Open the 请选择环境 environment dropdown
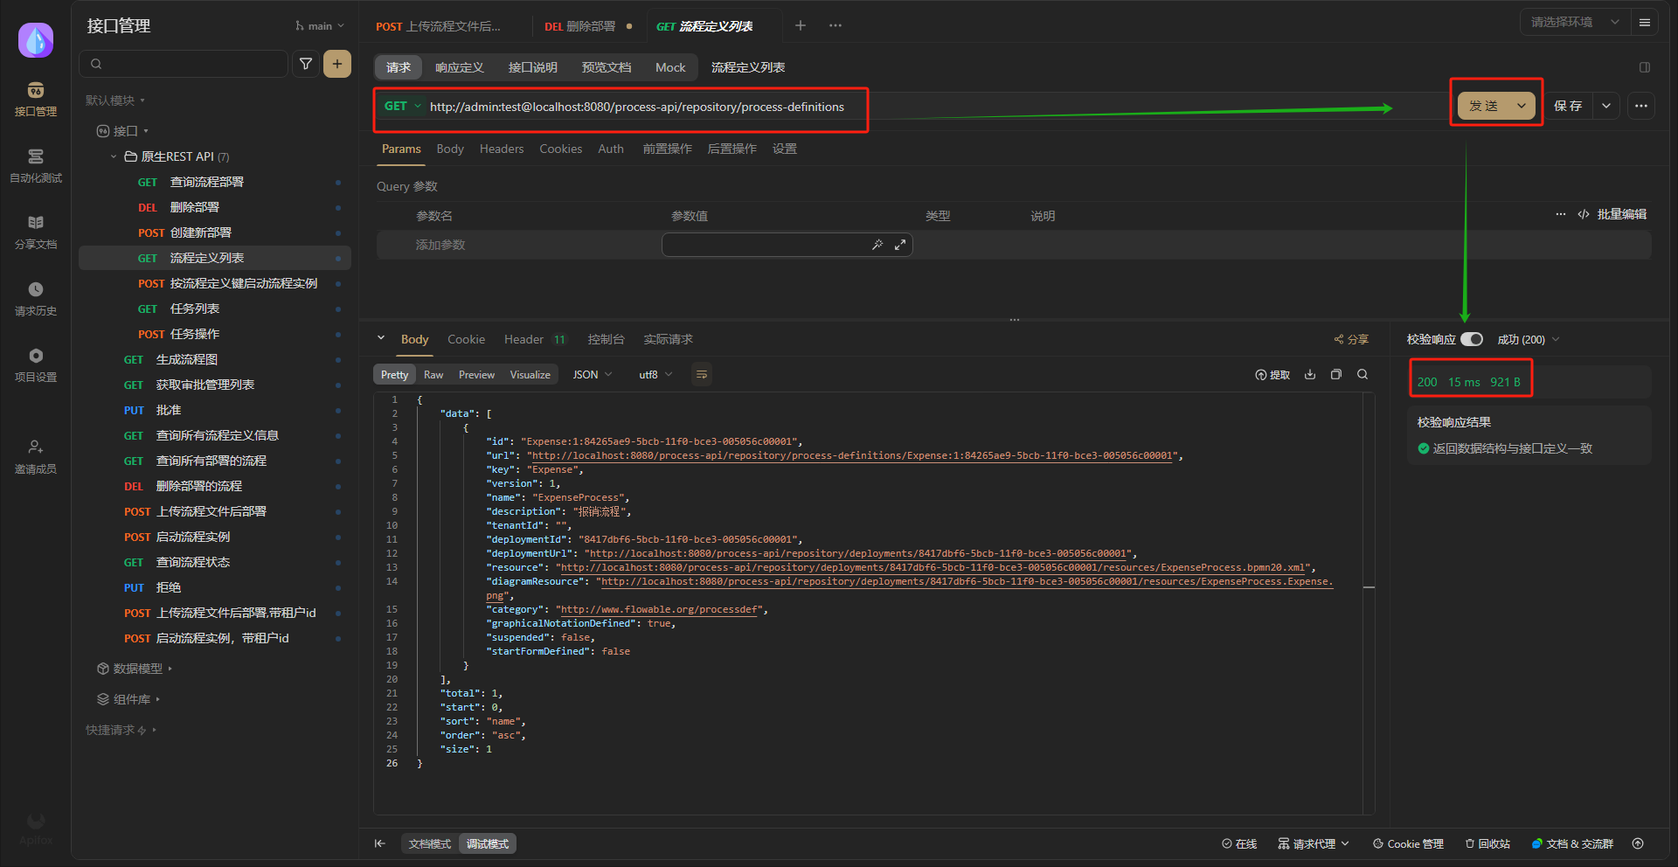Image resolution: width=1678 pixels, height=867 pixels. (1574, 23)
